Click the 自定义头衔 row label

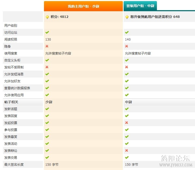[12, 60]
